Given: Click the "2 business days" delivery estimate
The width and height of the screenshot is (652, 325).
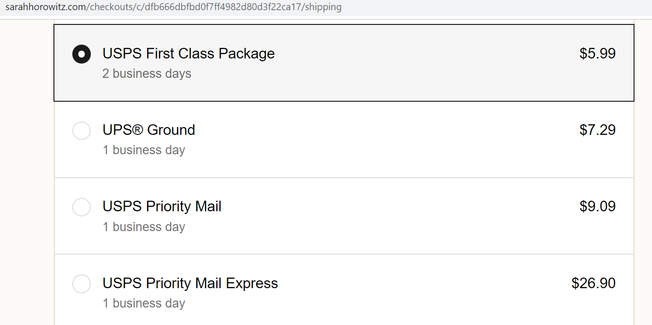Looking at the screenshot, I should [x=147, y=74].
